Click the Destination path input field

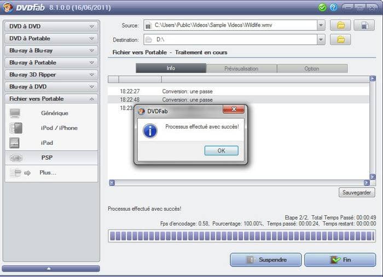[230, 39]
